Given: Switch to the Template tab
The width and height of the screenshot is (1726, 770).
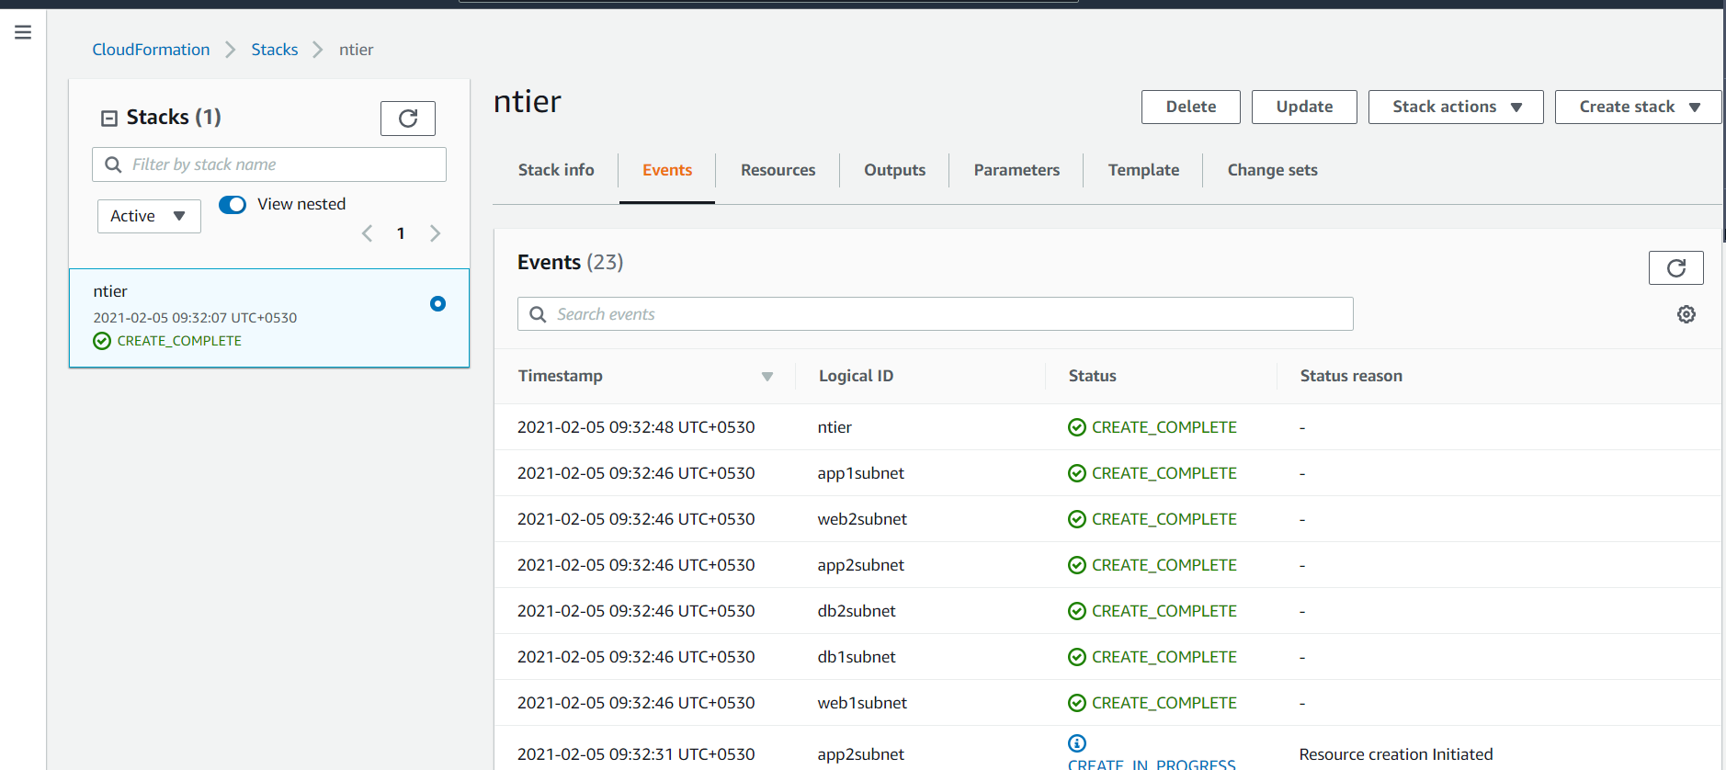Looking at the screenshot, I should (1143, 170).
